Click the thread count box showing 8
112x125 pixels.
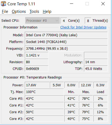[88, 21]
